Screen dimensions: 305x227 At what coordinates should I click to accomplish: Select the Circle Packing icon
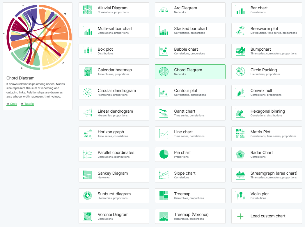[x=240, y=72]
